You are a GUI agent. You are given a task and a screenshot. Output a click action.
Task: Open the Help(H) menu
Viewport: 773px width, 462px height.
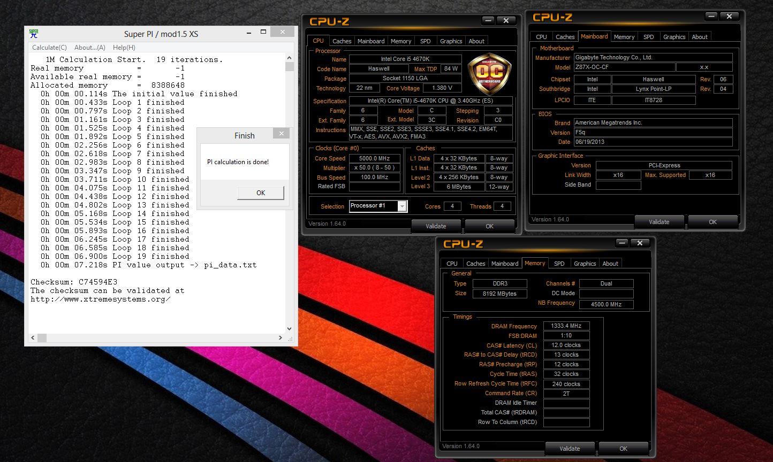click(x=124, y=48)
